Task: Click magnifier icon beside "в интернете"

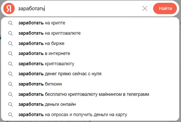Action: tap(10, 54)
